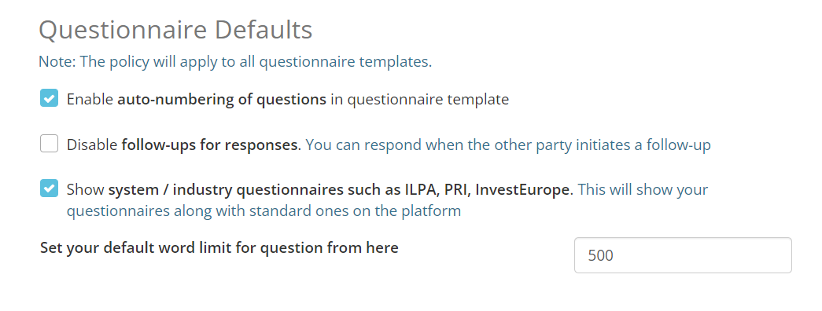Uncheck the auto-numbering of questions checkbox
The image size is (822, 311).
point(49,98)
